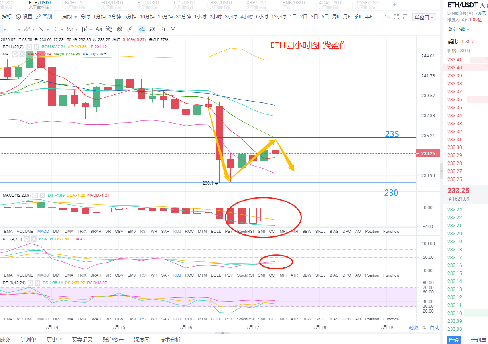Lock all drawings with the padlock icon
The width and height of the screenshot is (488, 344).
tap(163, 29)
